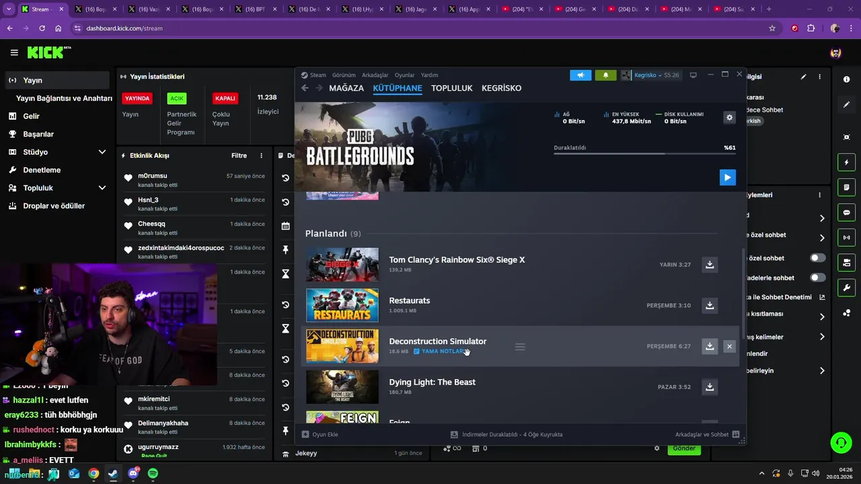Grab the reorder handle on Deconstruction Simulator
Screen dimensions: 861x484
coord(520,347)
